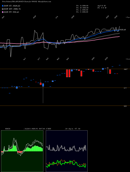
Task: Click the 1027 price level label
Action: click(x=126, y=69)
